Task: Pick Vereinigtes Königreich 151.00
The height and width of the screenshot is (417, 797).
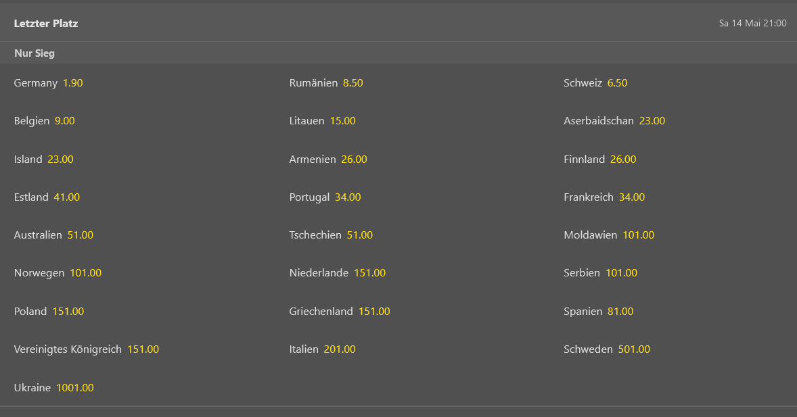Action: coord(87,349)
